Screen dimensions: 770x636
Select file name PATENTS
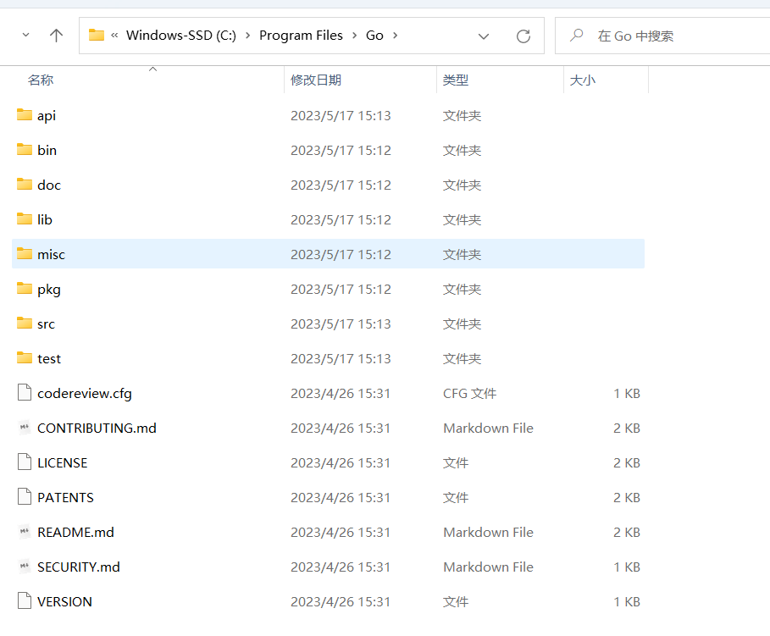[x=65, y=498]
